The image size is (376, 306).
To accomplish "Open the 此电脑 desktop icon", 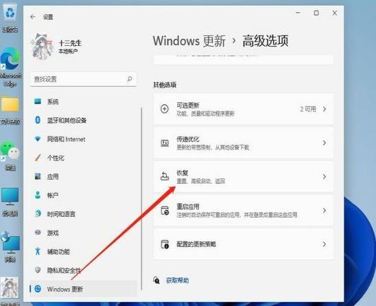I will tap(10, 202).
